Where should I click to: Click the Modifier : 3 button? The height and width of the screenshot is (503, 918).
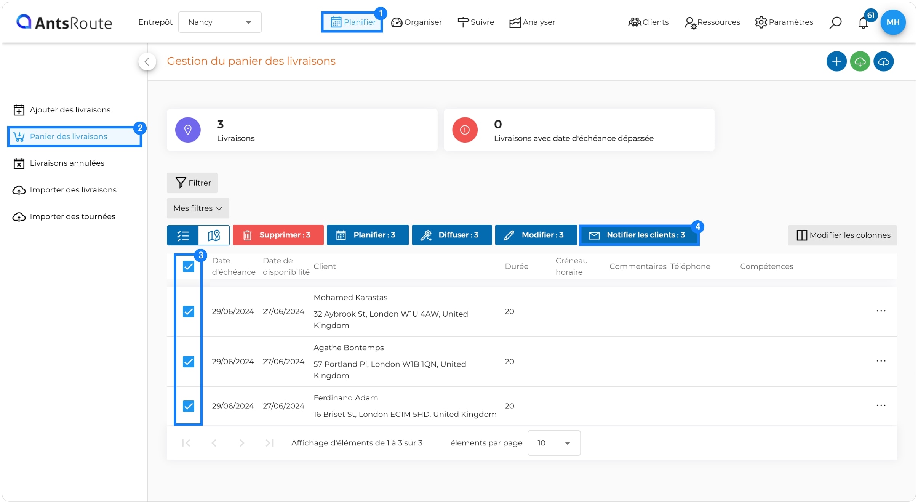pos(536,235)
